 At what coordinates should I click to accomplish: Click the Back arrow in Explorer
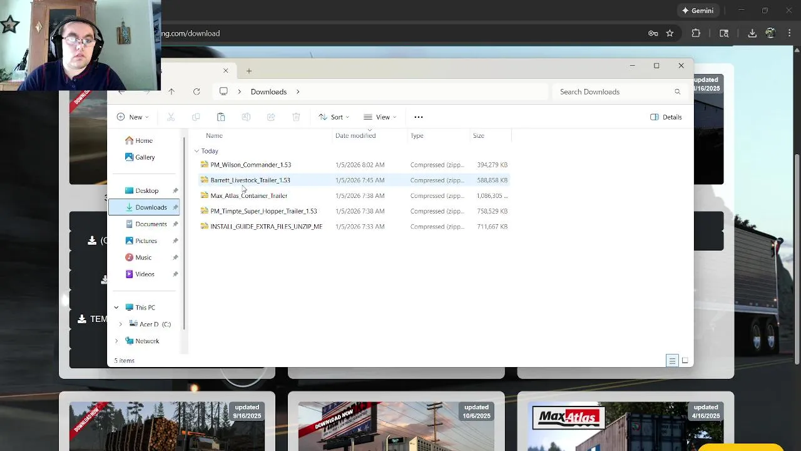pos(122,91)
